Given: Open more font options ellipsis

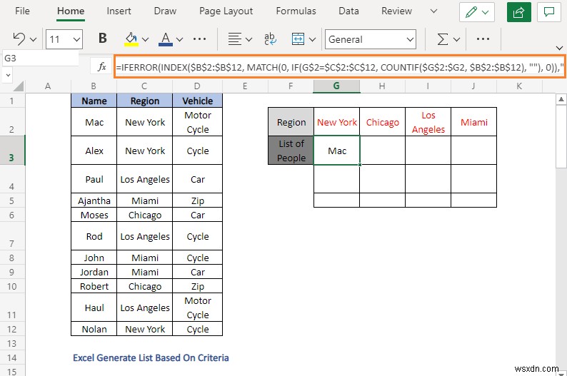Looking at the screenshot, I should (x=200, y=39).
